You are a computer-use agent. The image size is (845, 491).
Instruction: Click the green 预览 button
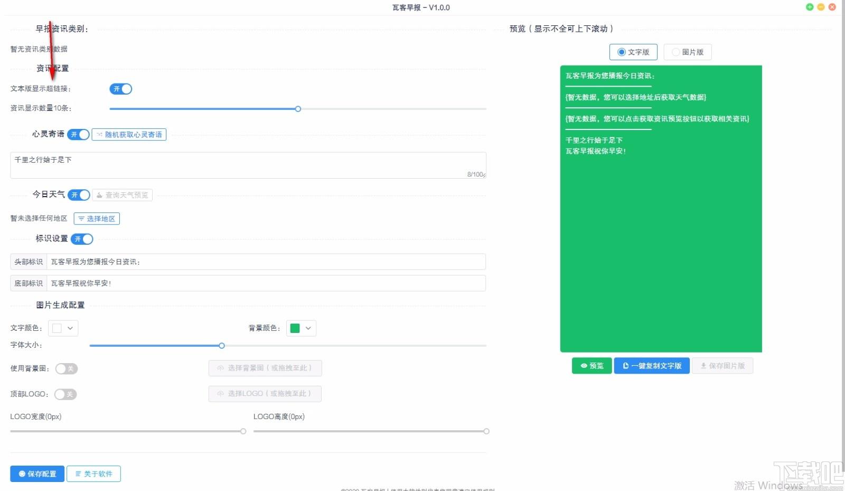pos(591,366)
